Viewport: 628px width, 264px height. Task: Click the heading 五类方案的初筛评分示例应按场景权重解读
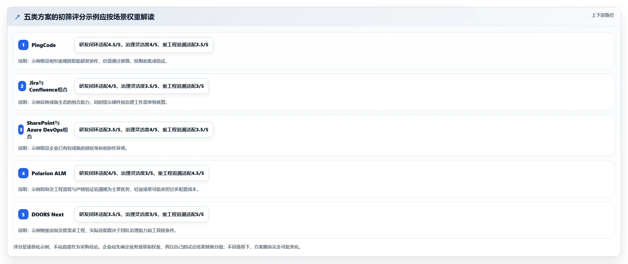(89, 17)
